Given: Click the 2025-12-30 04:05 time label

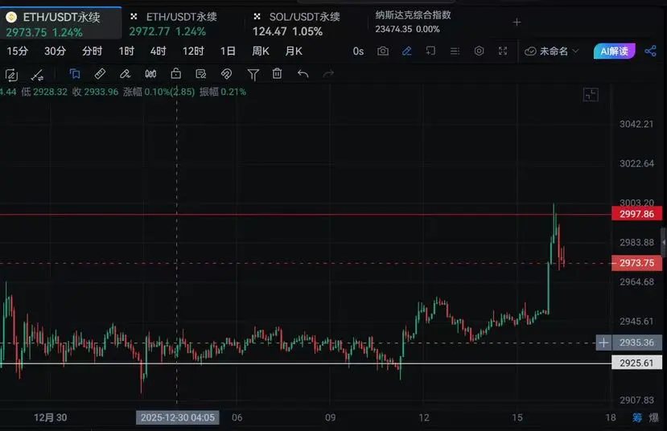Looking at the screenshot, I should tap(178, 417).
